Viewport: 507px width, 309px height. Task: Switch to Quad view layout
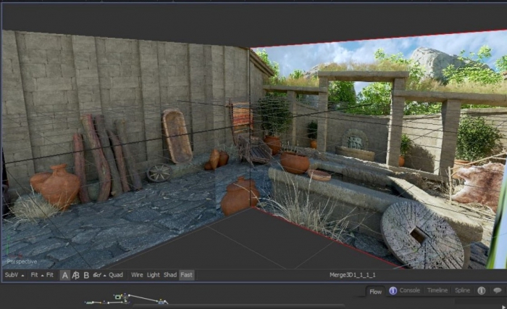(116, 275)
